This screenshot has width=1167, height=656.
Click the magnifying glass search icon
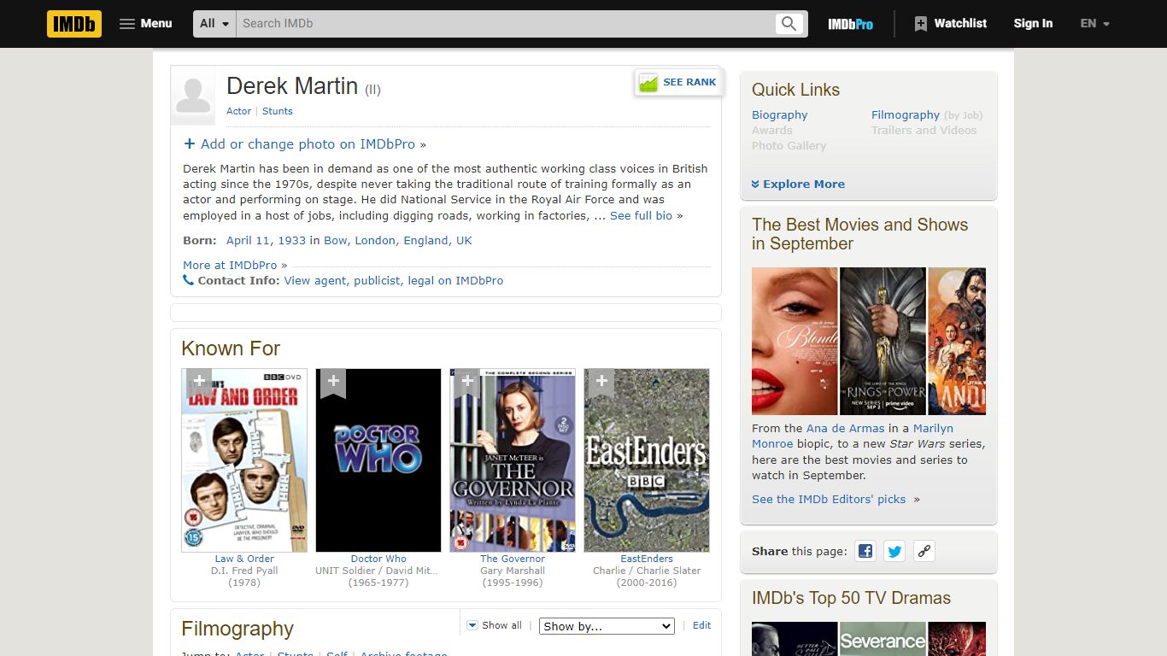coord(789,24)
